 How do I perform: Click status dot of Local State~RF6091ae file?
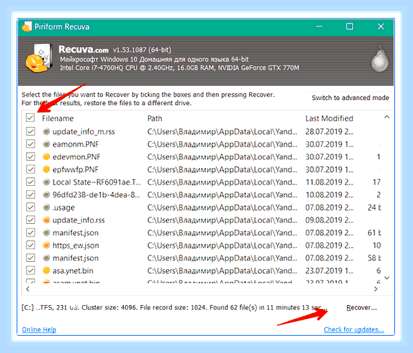[47, 182]
